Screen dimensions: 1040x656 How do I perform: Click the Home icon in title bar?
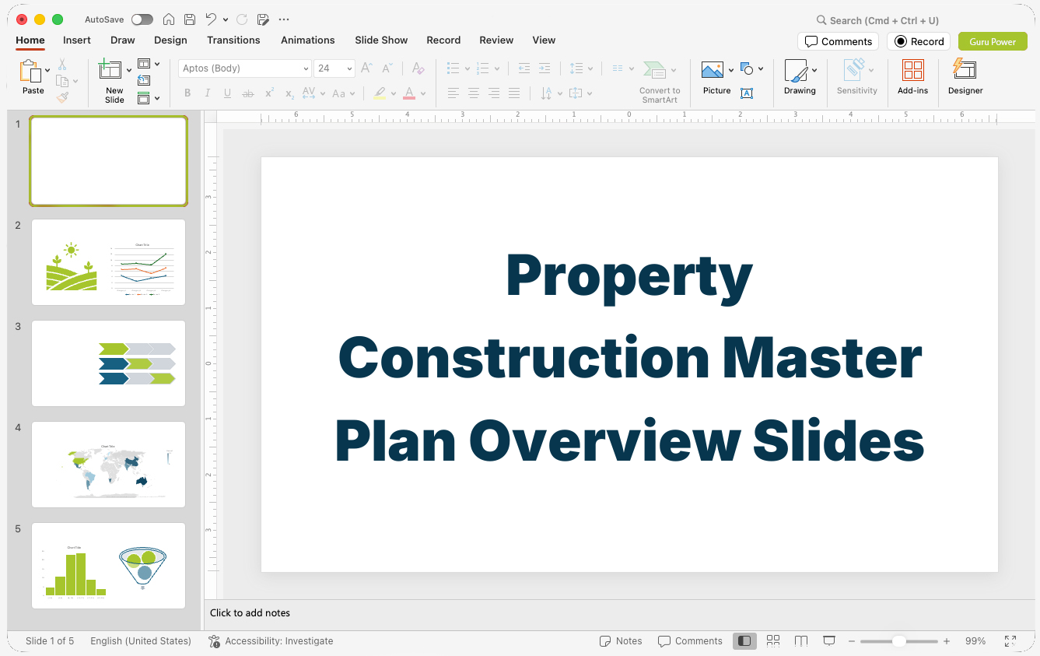pyautogui.click(x=169, y=19)
